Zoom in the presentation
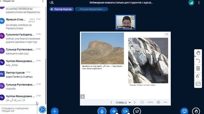Viewport: 204px width, 114px height. pos(158,102)
